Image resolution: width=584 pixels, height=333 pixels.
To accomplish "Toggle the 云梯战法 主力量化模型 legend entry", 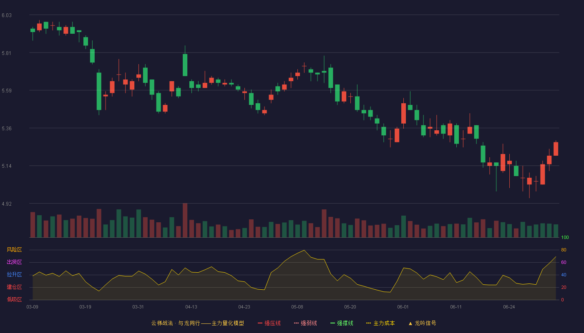I will (197, 323).
